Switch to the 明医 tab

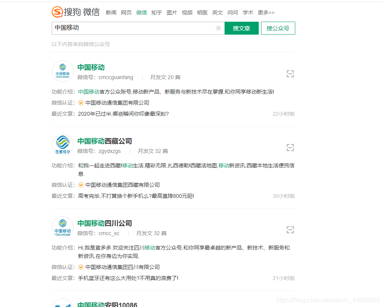pos(202,13)
